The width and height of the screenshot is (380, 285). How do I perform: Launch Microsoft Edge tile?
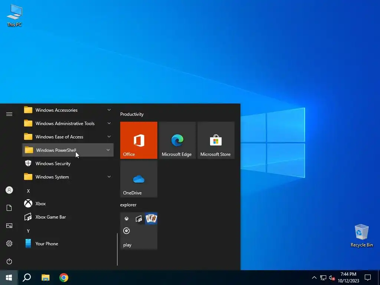point(177,140)
